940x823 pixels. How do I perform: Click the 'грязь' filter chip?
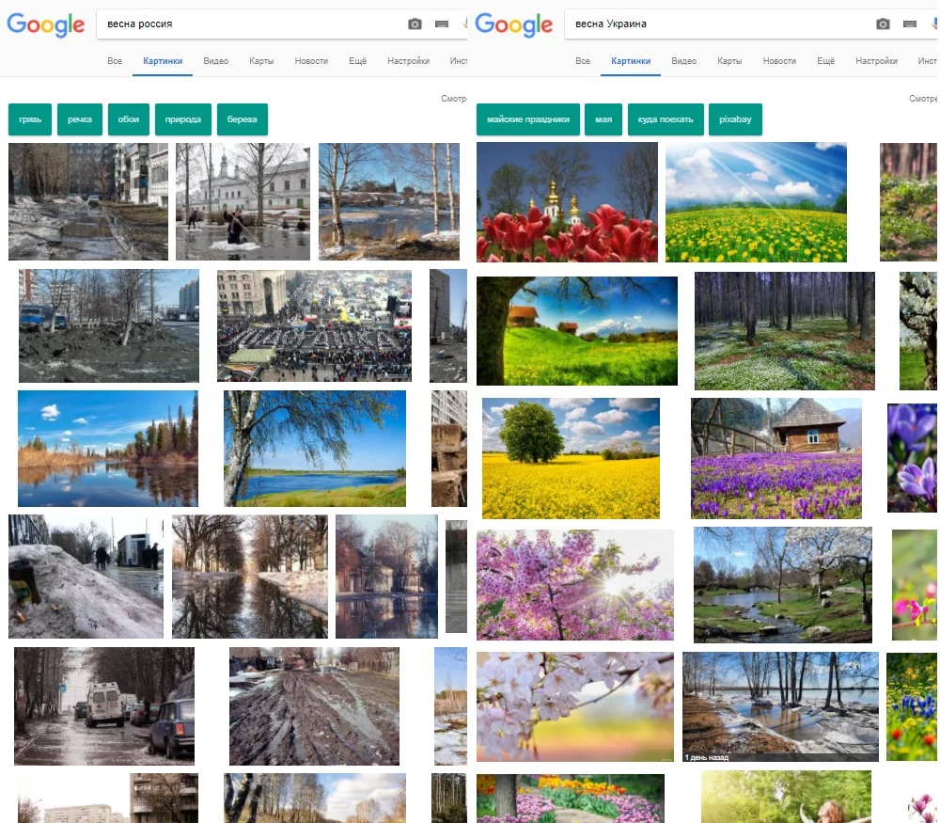tap(30, 119)
